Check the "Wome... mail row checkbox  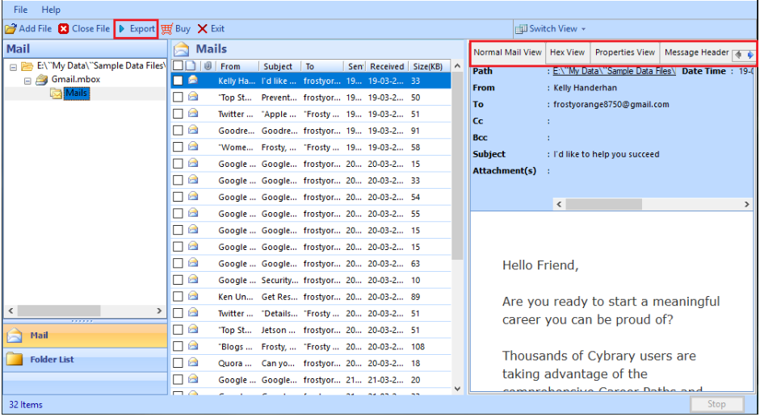coord(178,147)
